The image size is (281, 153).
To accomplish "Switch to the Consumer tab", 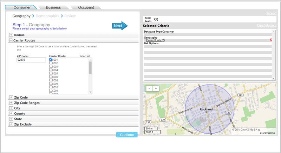I will point(21,7).
